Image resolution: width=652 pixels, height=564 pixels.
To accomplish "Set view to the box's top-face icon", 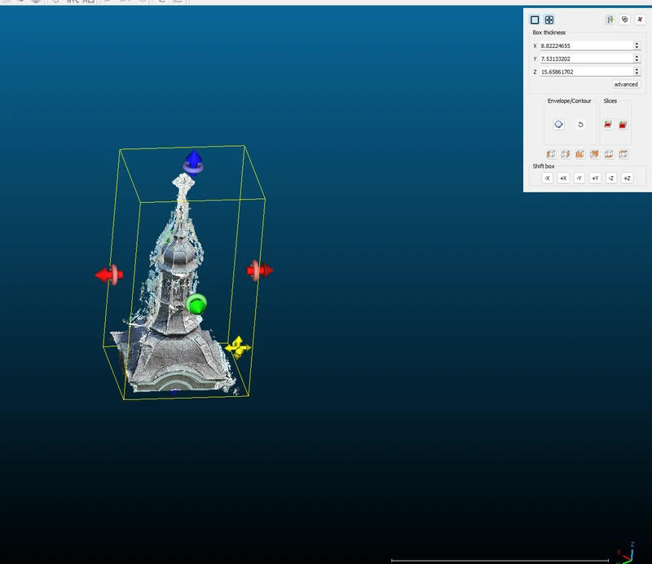I will tap(623, 154).
